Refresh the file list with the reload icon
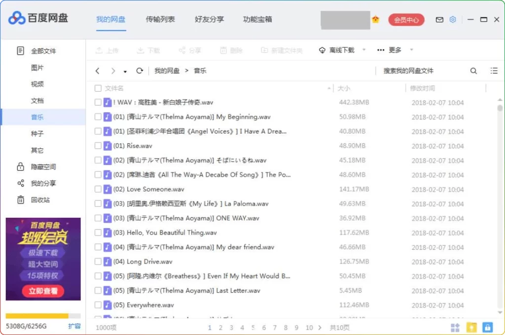 click(x=140, y=70)
